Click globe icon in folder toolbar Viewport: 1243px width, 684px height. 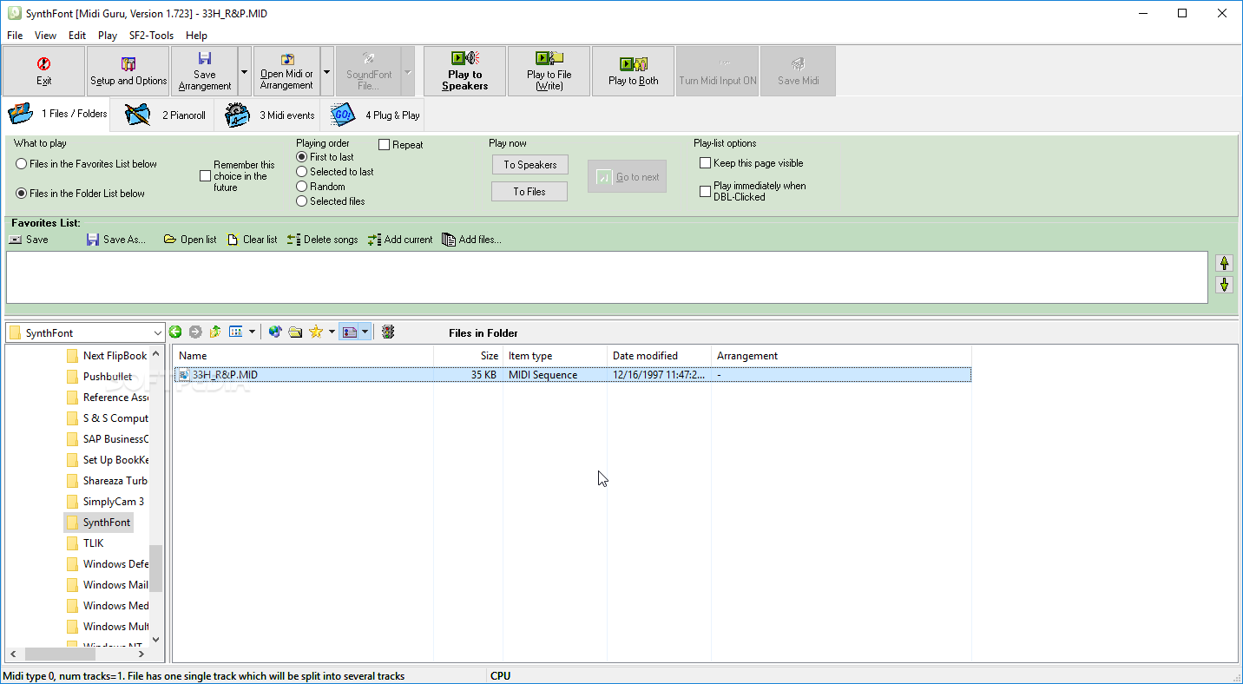[x=275, y=332]
